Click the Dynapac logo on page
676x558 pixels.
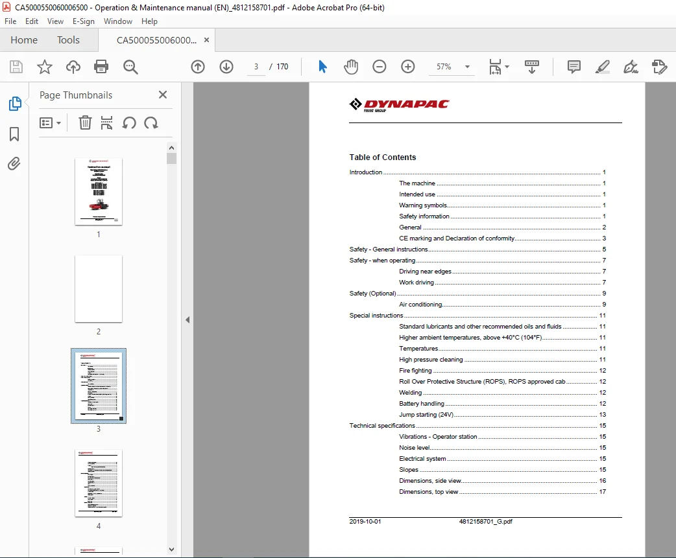click(399, 104)
